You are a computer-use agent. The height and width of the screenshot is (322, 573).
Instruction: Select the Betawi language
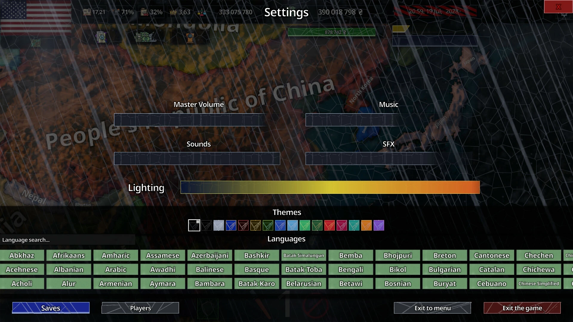coord(351,284)
